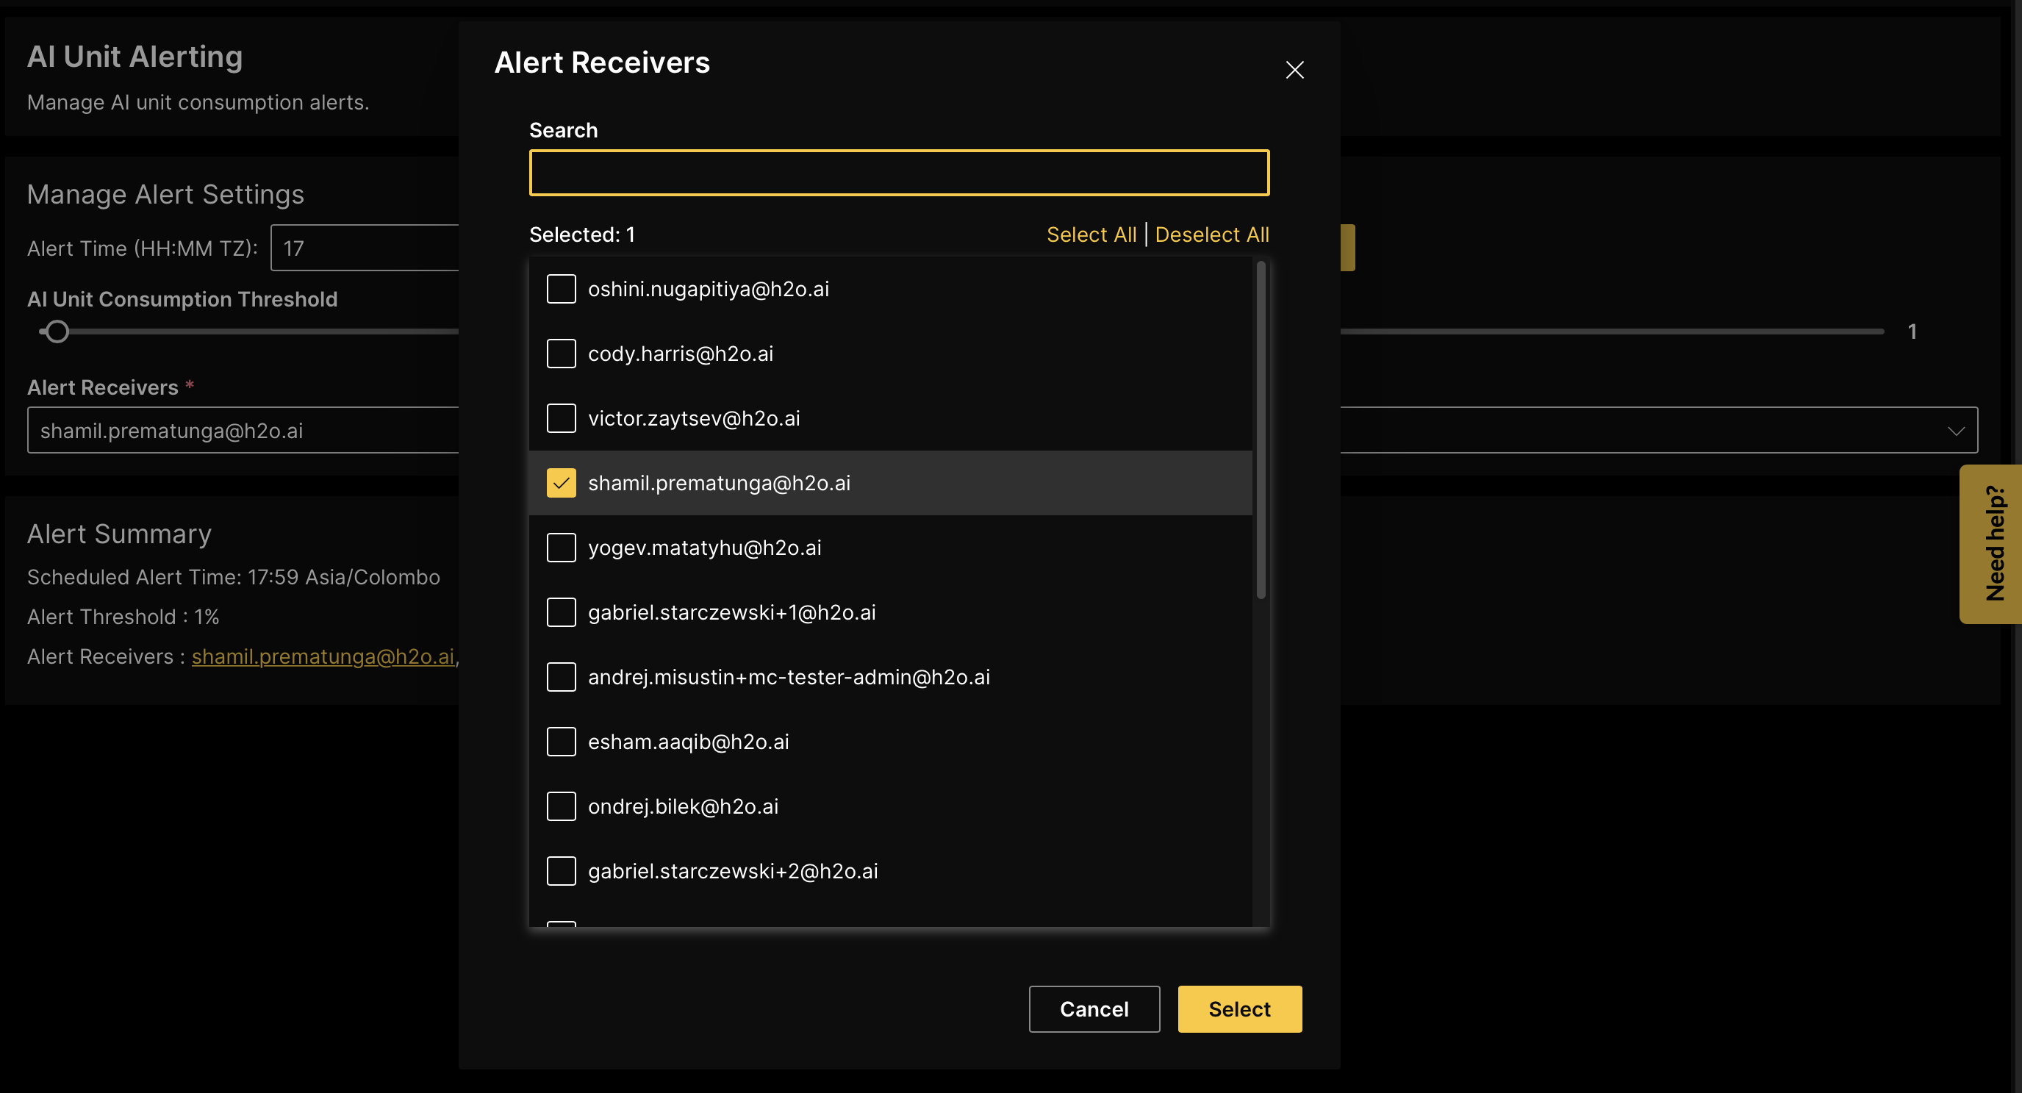Image resolution: width=2022 pixels, height=1093 pixels.
Task: Click Select All to choose every receiver
Action: tap(1091, 234)
